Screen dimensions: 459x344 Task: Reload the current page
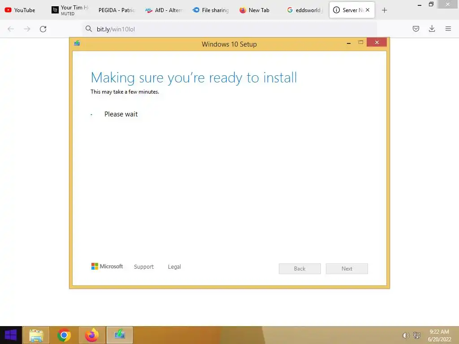pos(43,29)
